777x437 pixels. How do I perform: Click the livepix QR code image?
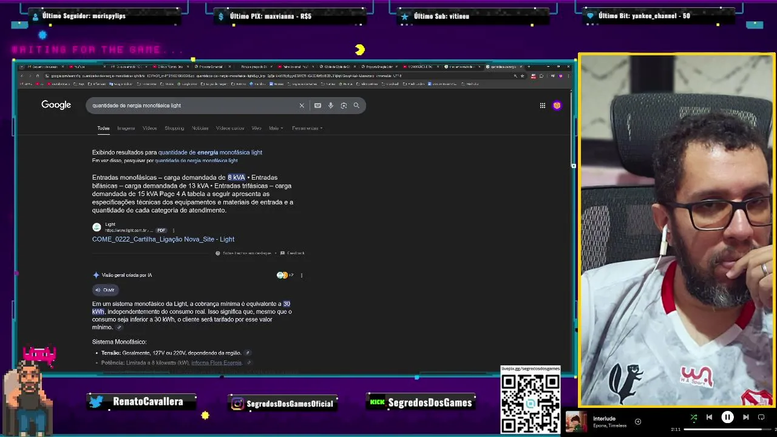531,404
